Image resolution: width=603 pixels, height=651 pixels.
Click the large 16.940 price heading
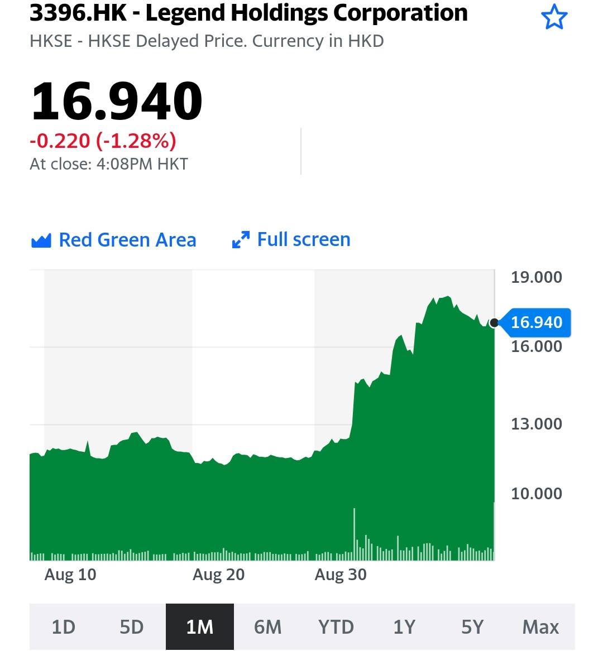coord(117,100)
